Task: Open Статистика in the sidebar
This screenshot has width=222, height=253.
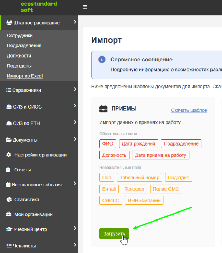Action: 27,200
